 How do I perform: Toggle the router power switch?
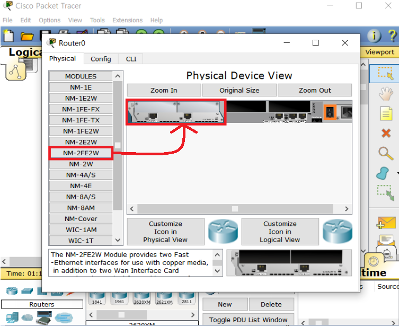click(x=330, y=112)
